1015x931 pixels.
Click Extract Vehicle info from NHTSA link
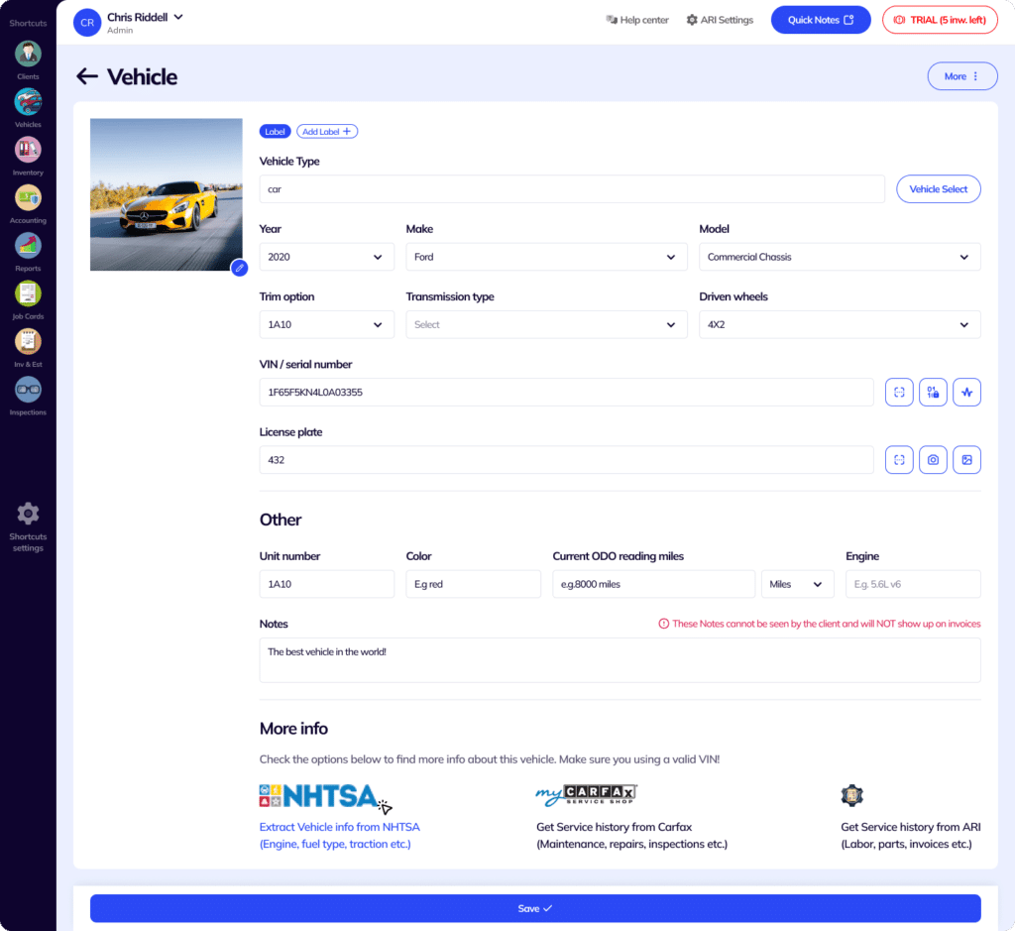[339, 835]
